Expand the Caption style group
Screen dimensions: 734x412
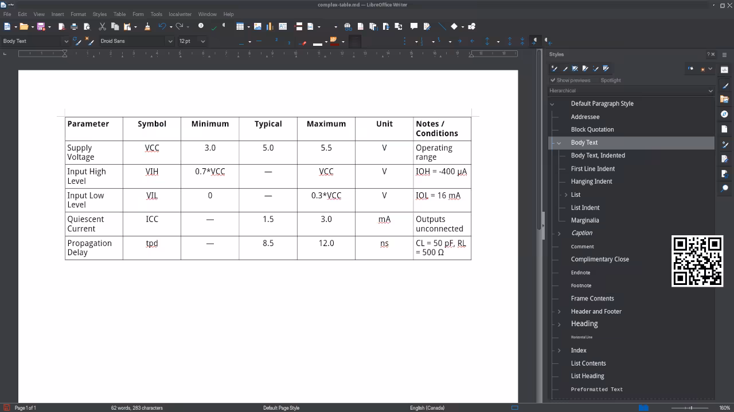pos(559,233)
